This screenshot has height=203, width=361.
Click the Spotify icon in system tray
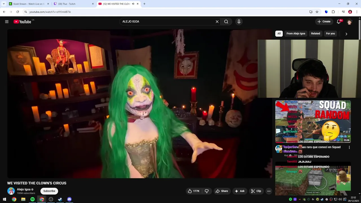[x=290, y=199]
